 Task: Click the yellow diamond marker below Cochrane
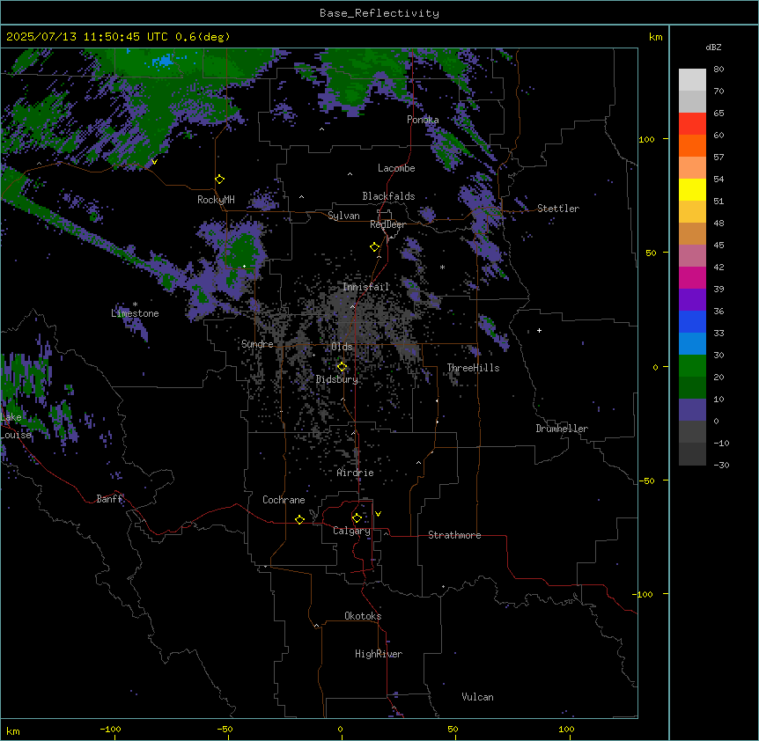click(299, 519)
